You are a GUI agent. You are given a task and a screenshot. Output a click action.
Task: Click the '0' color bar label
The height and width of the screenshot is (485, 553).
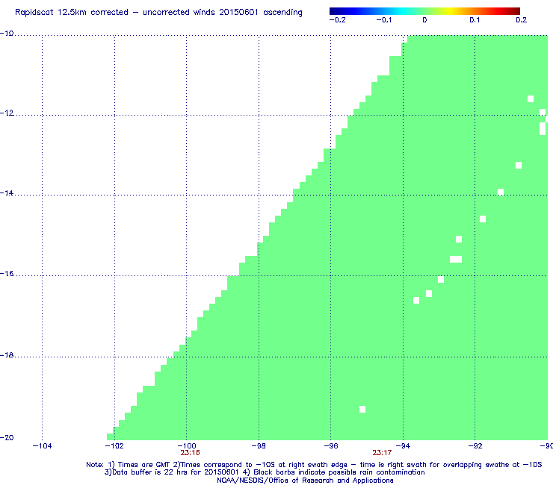[x=424, y=20]
